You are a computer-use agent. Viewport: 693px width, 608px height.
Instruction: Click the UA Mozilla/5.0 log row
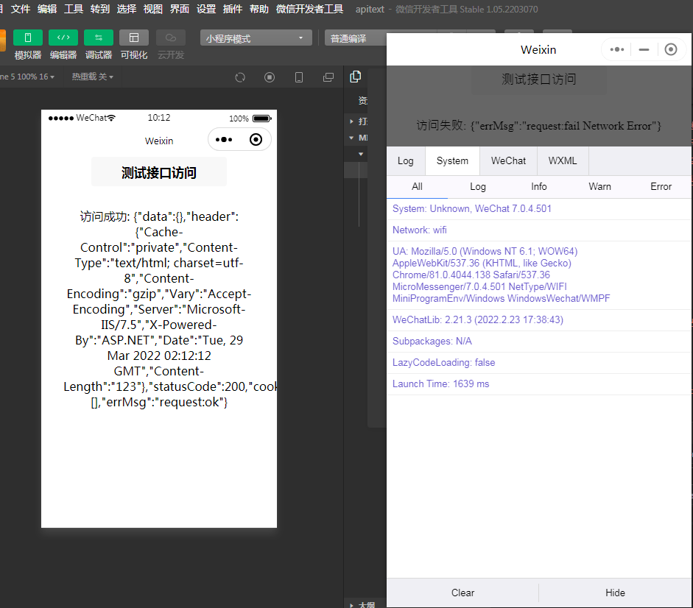[x=539, y=275]
